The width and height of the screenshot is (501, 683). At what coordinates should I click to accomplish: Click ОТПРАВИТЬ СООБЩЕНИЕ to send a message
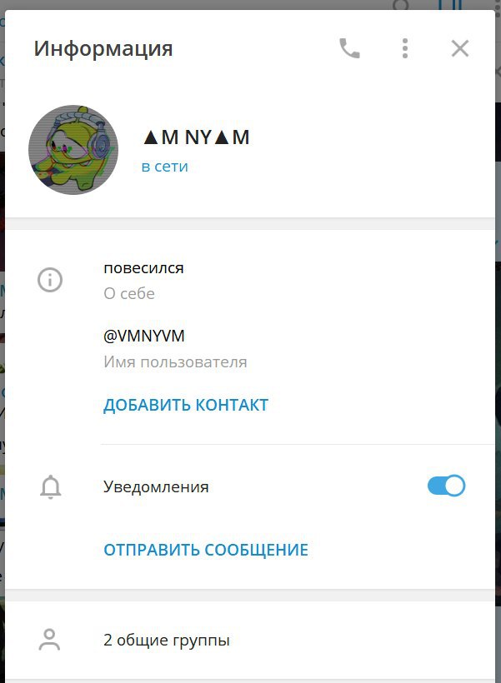[x=206, y=550]
